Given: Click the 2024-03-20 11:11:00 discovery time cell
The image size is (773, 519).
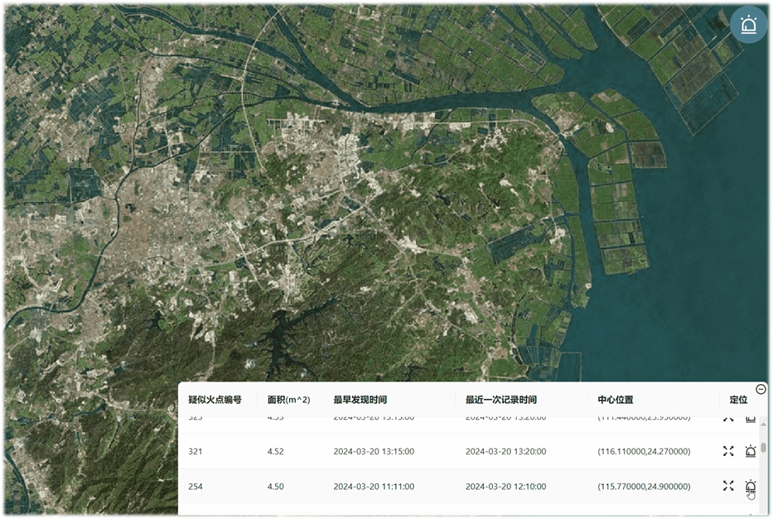Looking at the screenshot, I should [374, 487].
